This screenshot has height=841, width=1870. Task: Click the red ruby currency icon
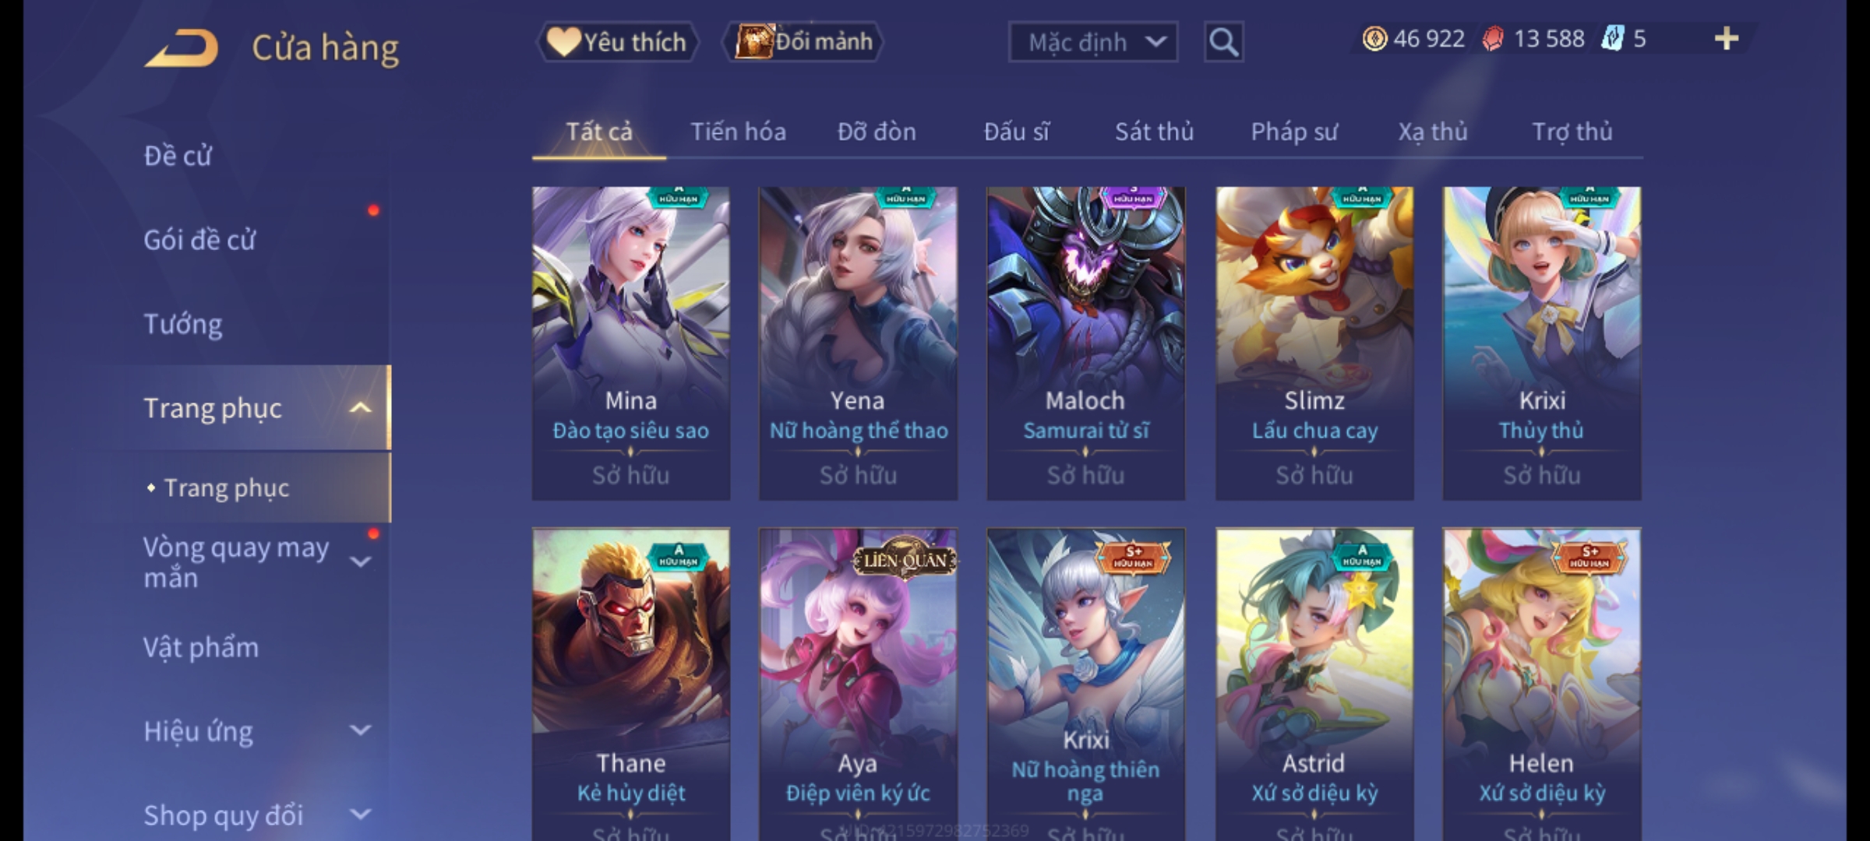coord(1493,39)
